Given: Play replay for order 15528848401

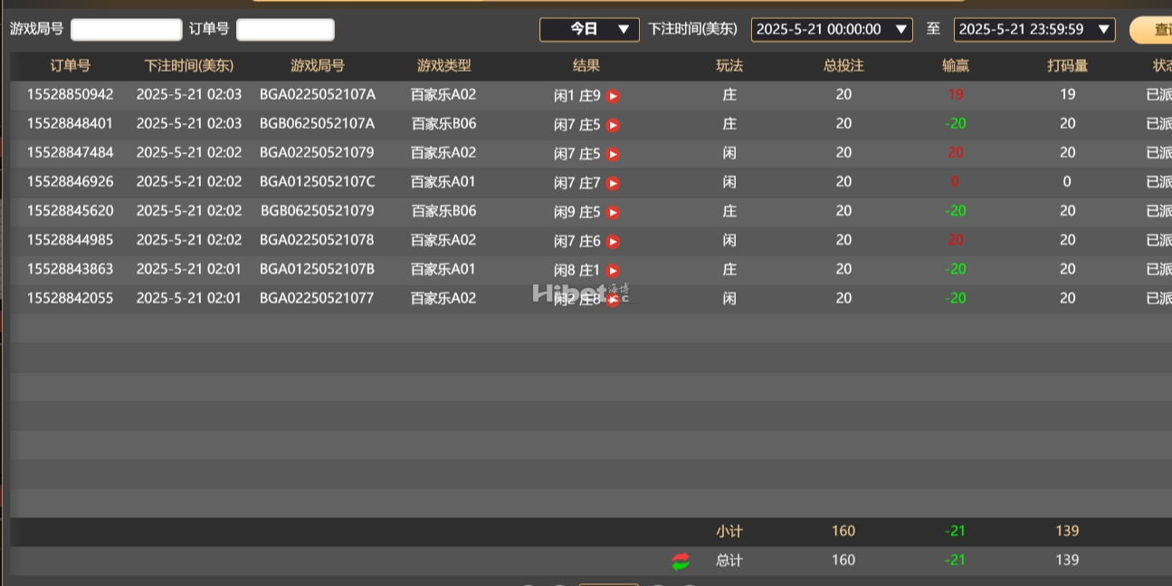Looking at the screenshot, I should click(x=613, y=125).
